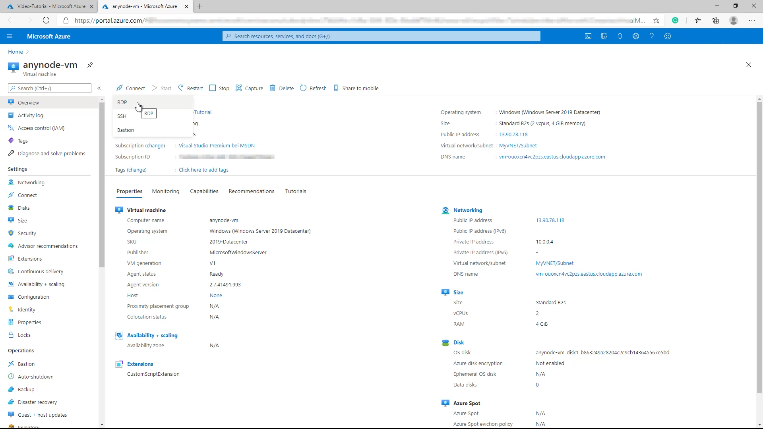Click Capture in the toolbar
This screenshot has height=429, width=763.
pyautogui.click(x=250, y=88)
